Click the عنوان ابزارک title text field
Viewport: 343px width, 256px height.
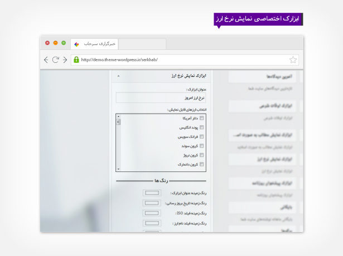pos(162,97)
